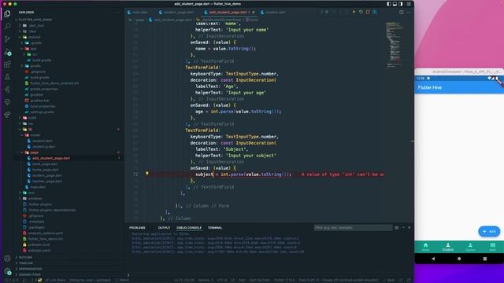Click line number 72 in the gutter

(135, 175)
